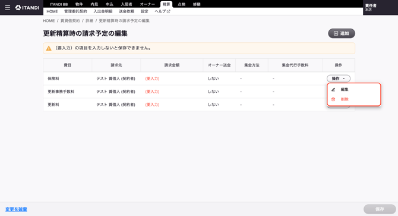Screen dimensions: 398x216
Task: Click the 追加 button
Action: coord(342,33)
